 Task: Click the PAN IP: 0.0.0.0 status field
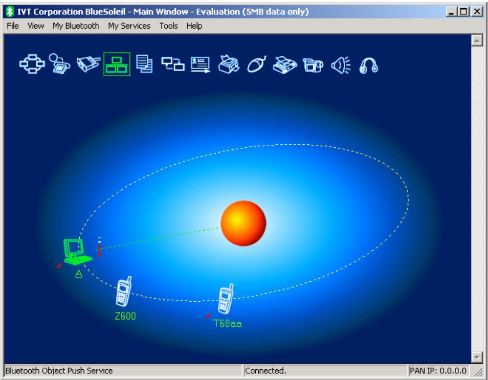(438, 371)
